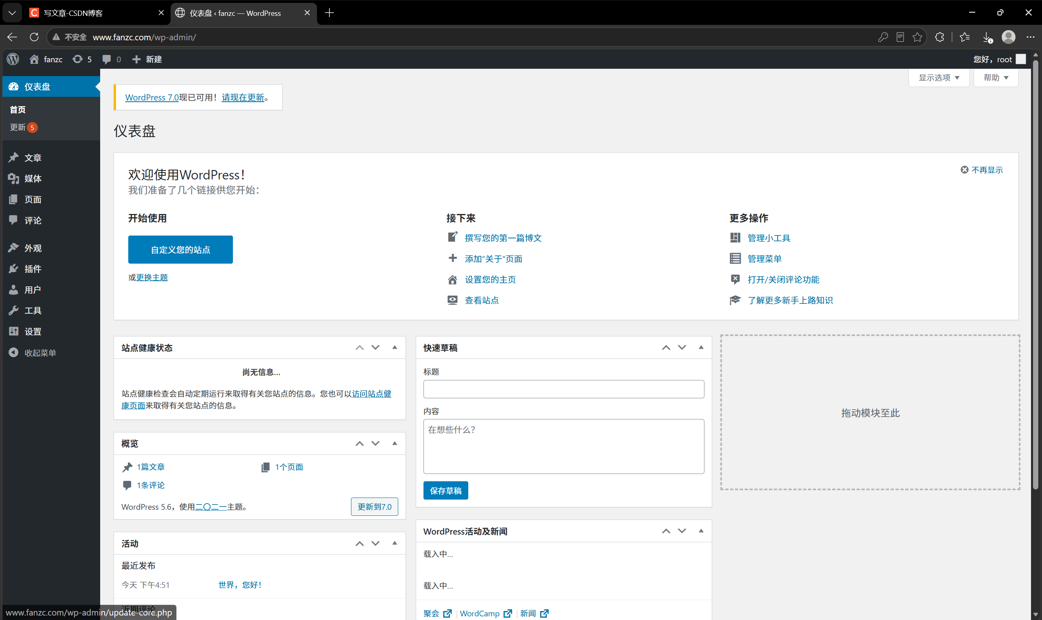Viewport: 1042px width, 620px height.
Task: Open the 1条评论 link
Action: 151,485
